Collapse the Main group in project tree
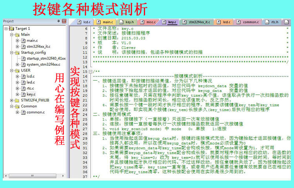Screen dimensions: 294x188 pos(12,34)
